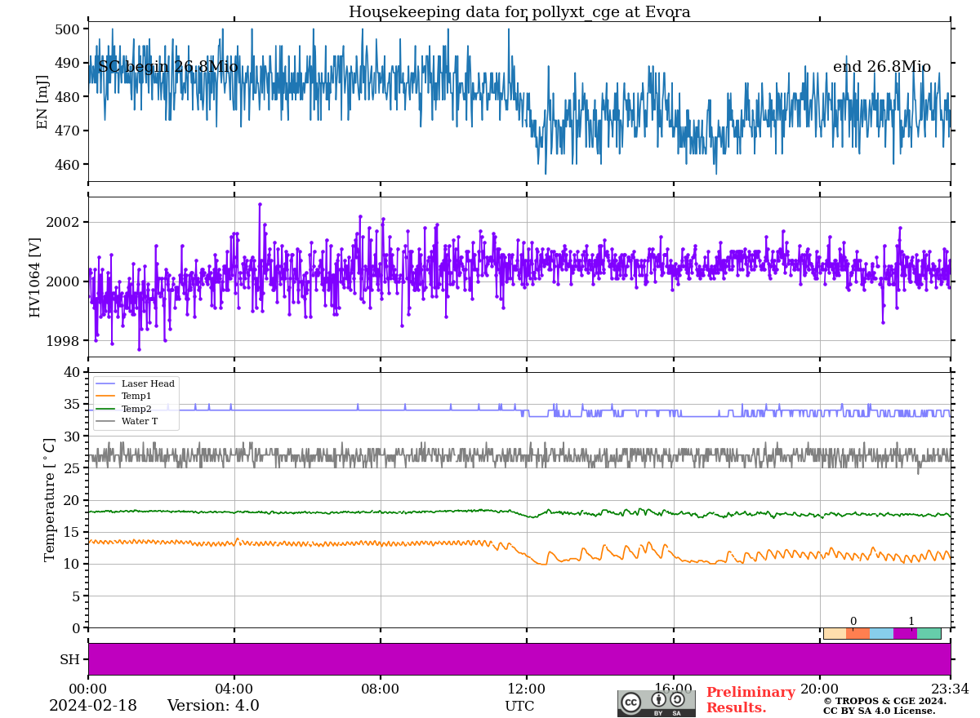Screen dimensions: 980x718
Task: Select the peach swatch in the colorbar
Action: pyautogui.click(x=835, y=633)
